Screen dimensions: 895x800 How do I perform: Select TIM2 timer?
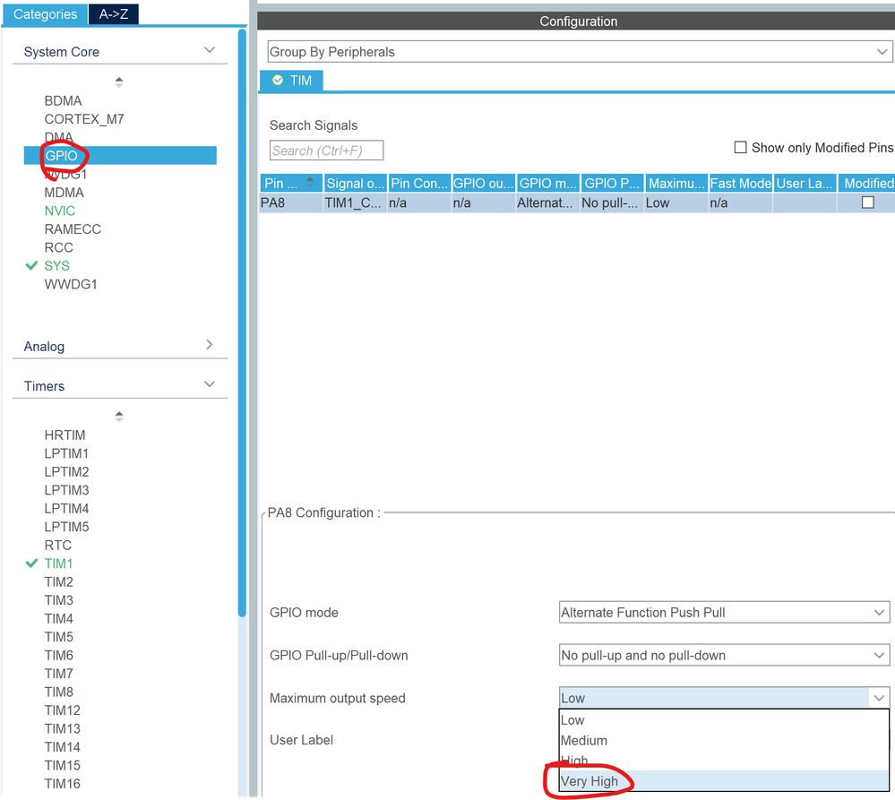(58, 582)
